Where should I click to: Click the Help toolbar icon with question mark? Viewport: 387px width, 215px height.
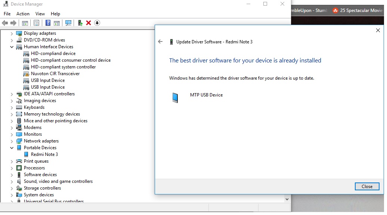point(48,23)
